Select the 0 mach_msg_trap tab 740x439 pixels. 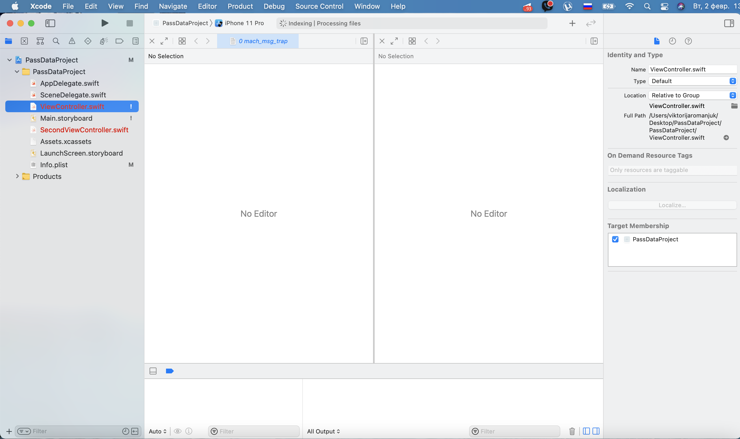coord(258,41)
